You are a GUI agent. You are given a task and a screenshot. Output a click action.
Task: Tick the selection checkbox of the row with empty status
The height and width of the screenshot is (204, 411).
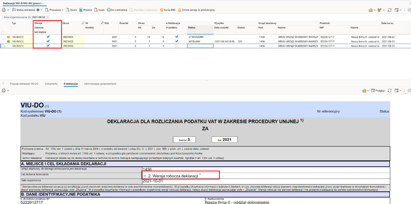pos(3,46)
